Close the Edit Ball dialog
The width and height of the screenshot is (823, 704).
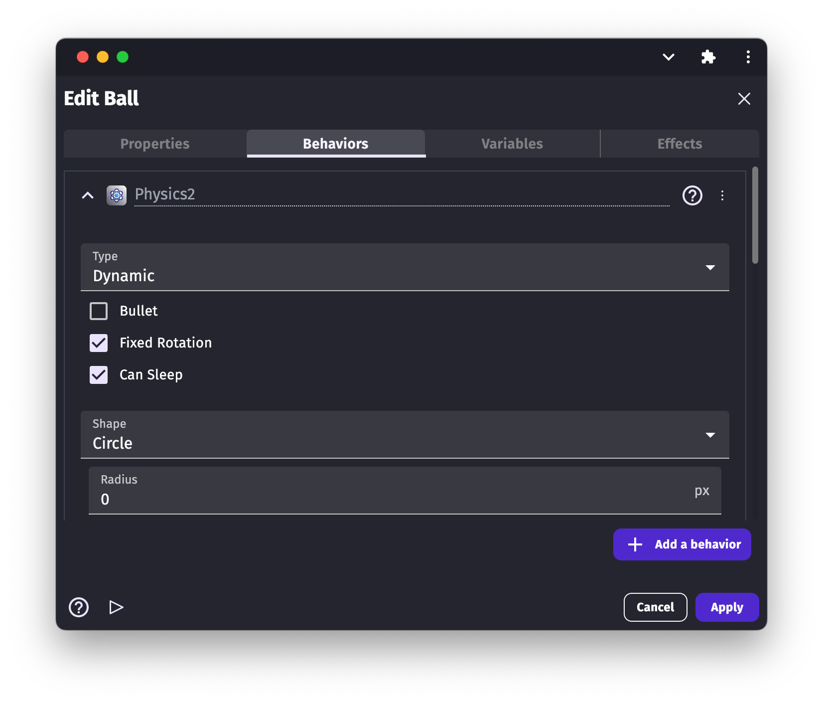pyautogui.click(x=744, y=99)
